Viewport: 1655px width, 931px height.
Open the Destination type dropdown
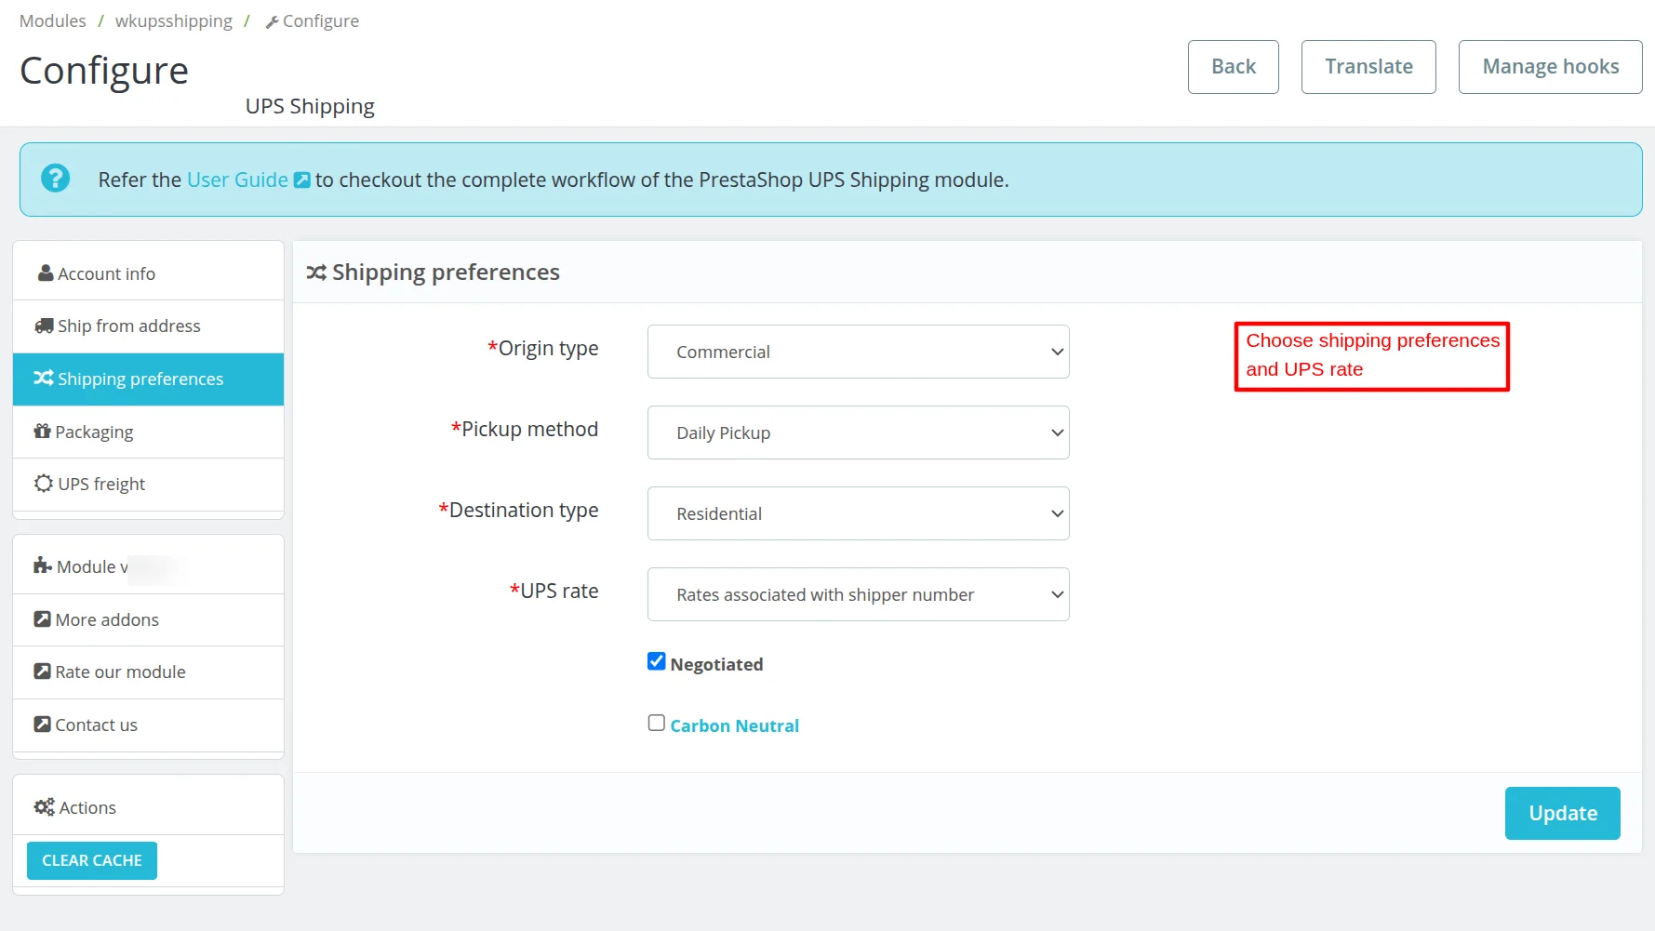858,513
